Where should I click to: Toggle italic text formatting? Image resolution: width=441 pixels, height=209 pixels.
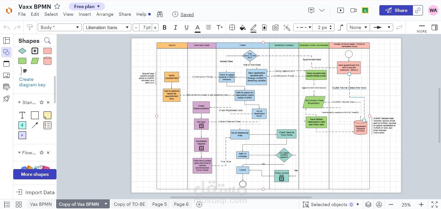tap(175, 27)
